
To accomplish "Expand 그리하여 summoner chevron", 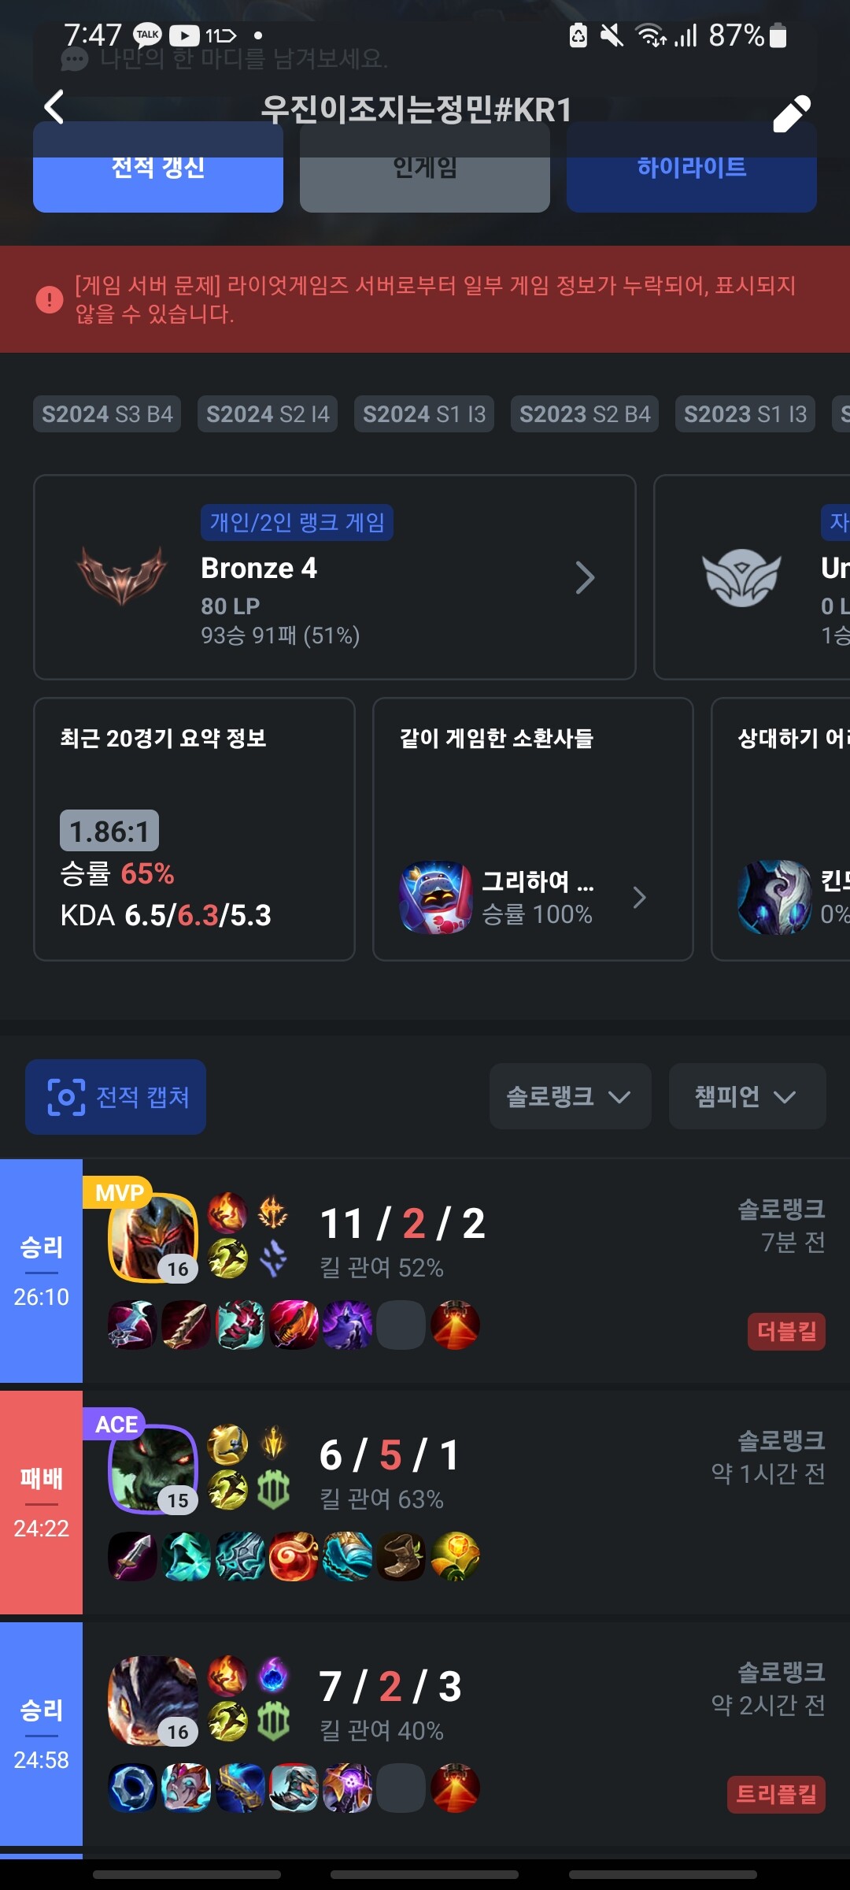I will tap(640, 898).
